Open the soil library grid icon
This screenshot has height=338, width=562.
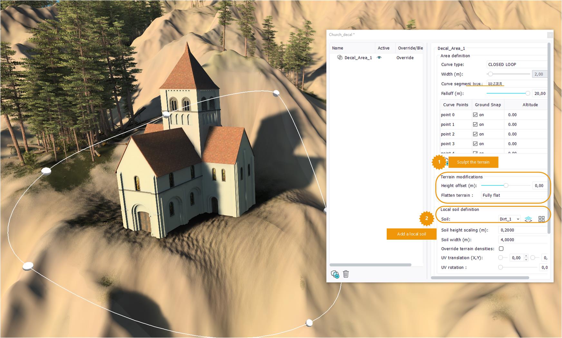(x=541, y=219)
